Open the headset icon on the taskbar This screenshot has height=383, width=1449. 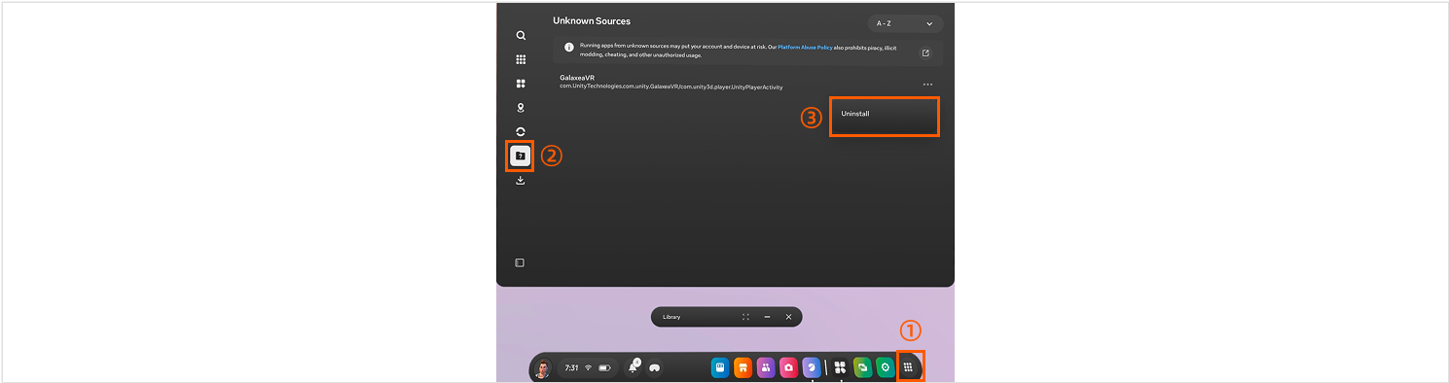click(655, 368)
